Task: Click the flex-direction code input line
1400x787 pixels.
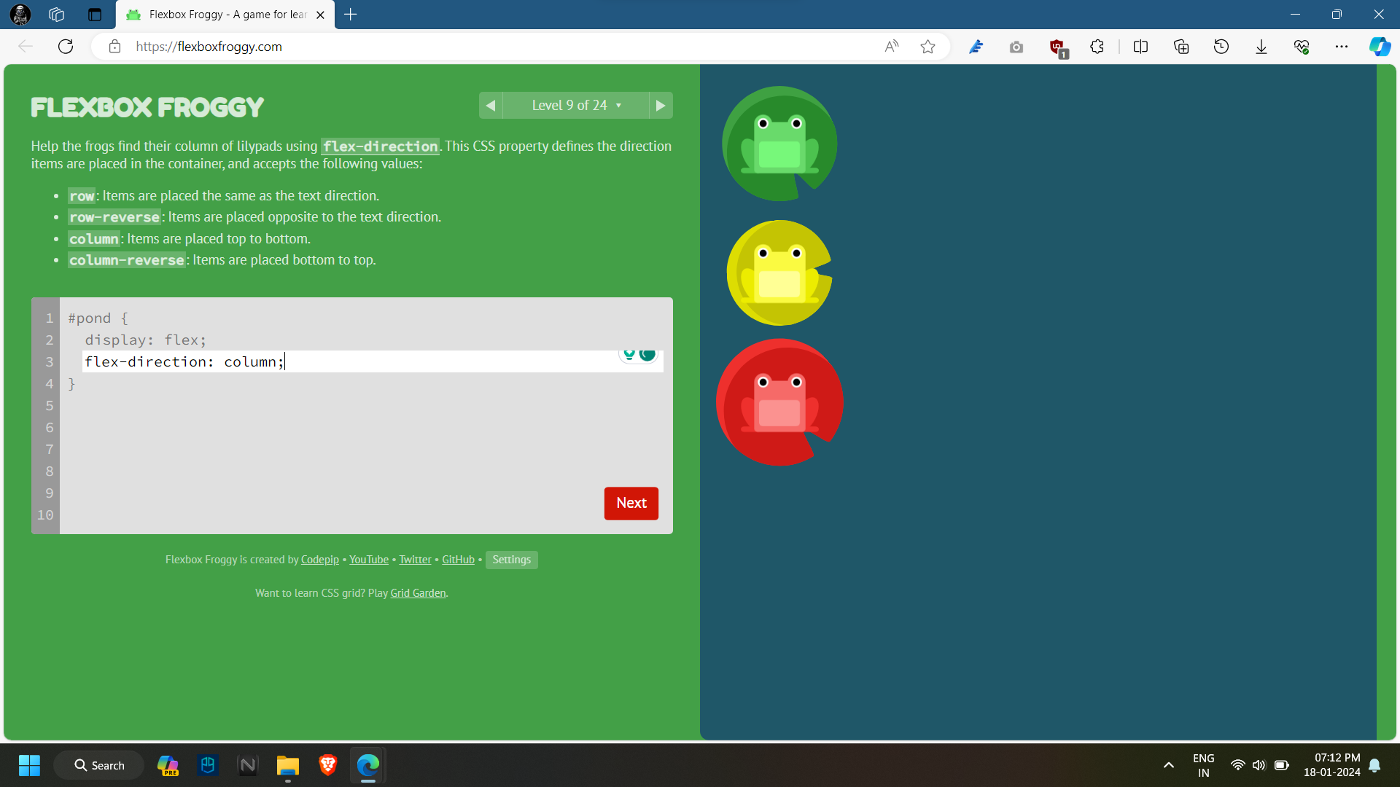Action: (350, 361)
